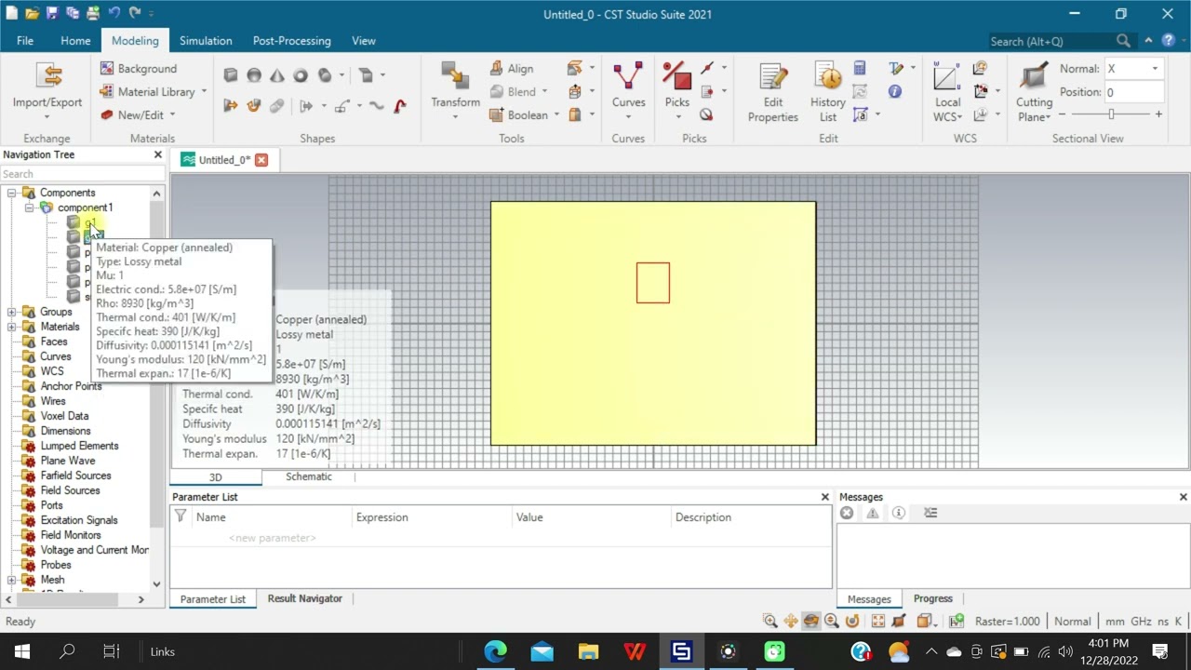Switch to the Progress tab
The height and width of the screenshot is (670, 1191).
pos(932,598)
